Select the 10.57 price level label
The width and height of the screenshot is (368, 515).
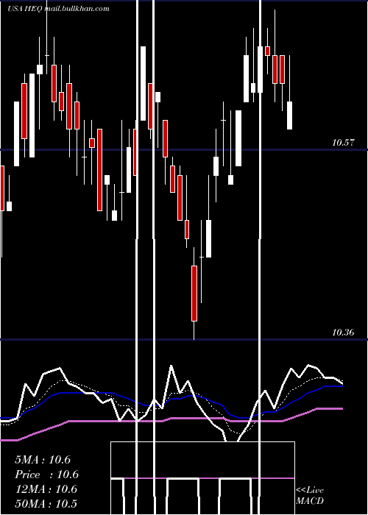click(343, 143)
